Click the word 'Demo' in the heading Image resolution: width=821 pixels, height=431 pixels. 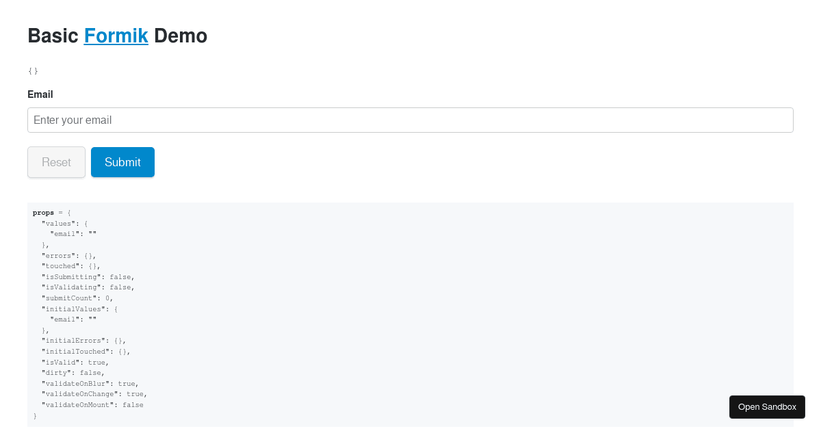point(181,36)
